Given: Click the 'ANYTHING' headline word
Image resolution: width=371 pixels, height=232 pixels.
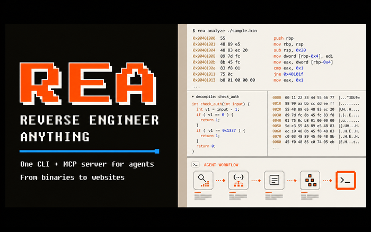Looking at the screenshot, I should (x=55, y=137).
